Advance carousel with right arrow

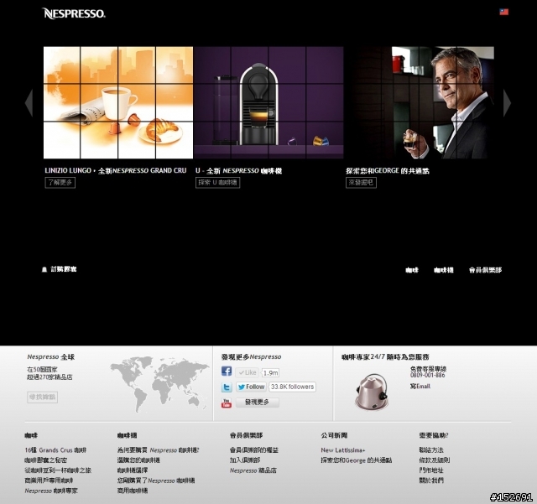pos(507,102)
